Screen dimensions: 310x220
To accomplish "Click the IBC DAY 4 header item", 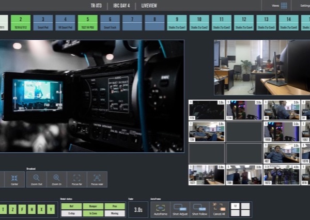I will point(121,6).
